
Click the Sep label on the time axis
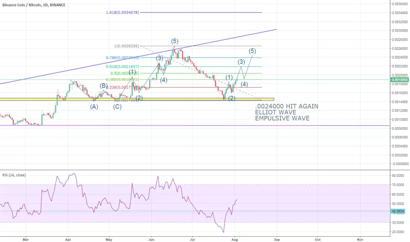pyautogui.click(x=277, y=239)
